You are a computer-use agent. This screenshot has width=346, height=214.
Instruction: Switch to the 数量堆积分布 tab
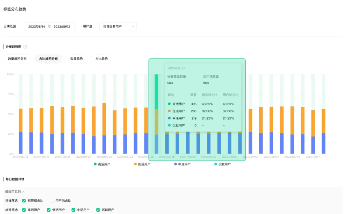point(17,59)
